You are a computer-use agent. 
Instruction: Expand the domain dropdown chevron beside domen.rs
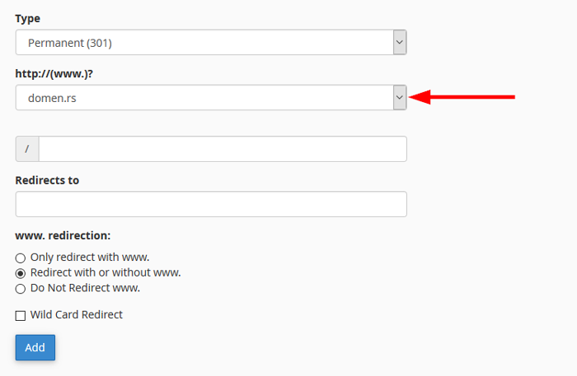click(x=400, y=97)
